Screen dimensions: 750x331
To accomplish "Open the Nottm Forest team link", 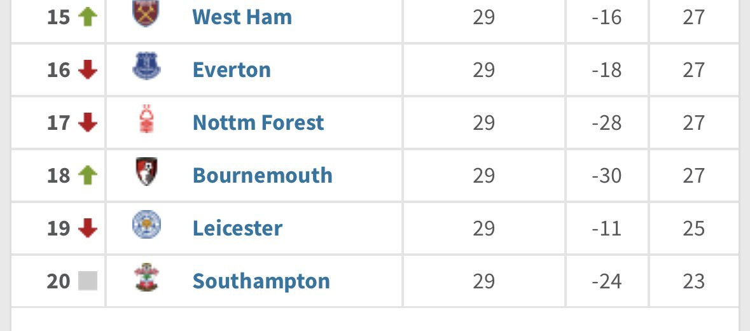I will [258, 122].
